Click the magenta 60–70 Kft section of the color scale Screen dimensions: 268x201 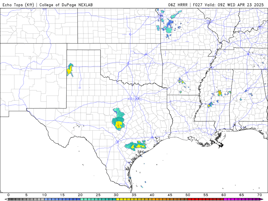click(242, 199)
